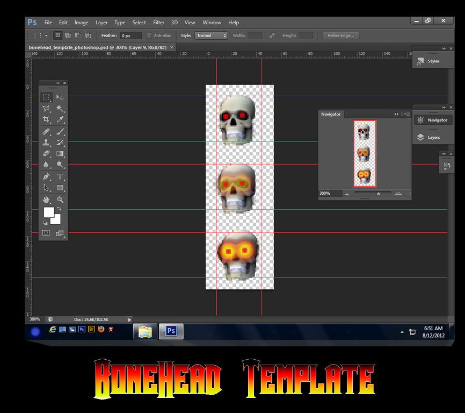465x413 pixels.
Task: Enter Quick Mask mode
Action: point(46,232)
